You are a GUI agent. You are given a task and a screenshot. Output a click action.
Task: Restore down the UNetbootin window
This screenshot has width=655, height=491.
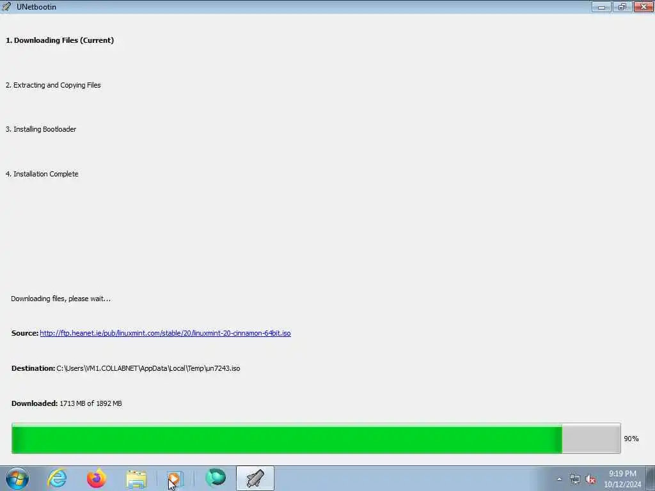coord(622,6)
